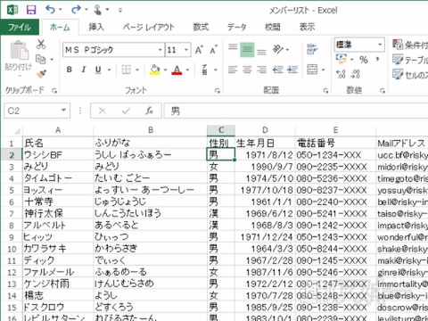
Task: Open fill color dropdown arrow
Action: (x=165, y=70)
